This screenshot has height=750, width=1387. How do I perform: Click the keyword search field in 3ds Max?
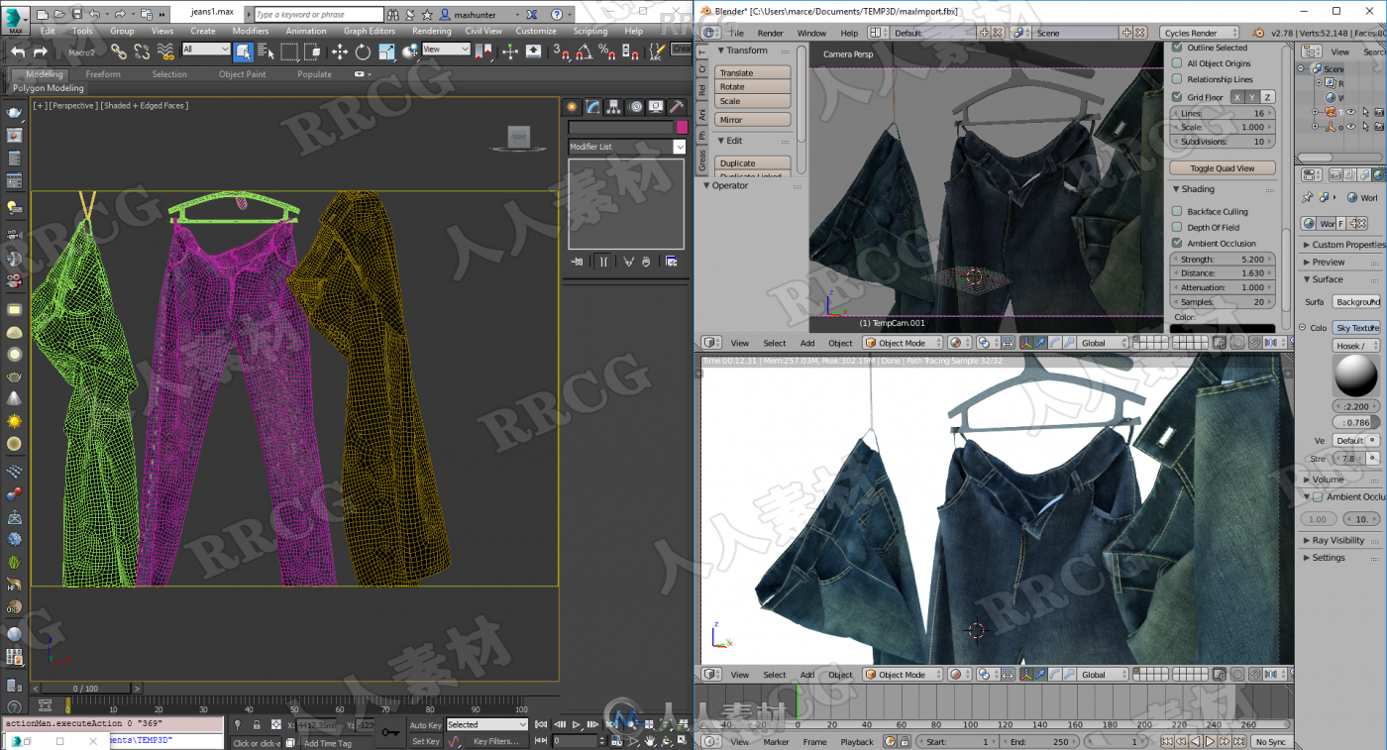318,15
